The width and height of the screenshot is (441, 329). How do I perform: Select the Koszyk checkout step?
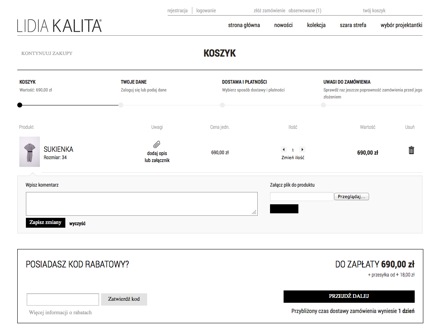(x=27, y=82)
